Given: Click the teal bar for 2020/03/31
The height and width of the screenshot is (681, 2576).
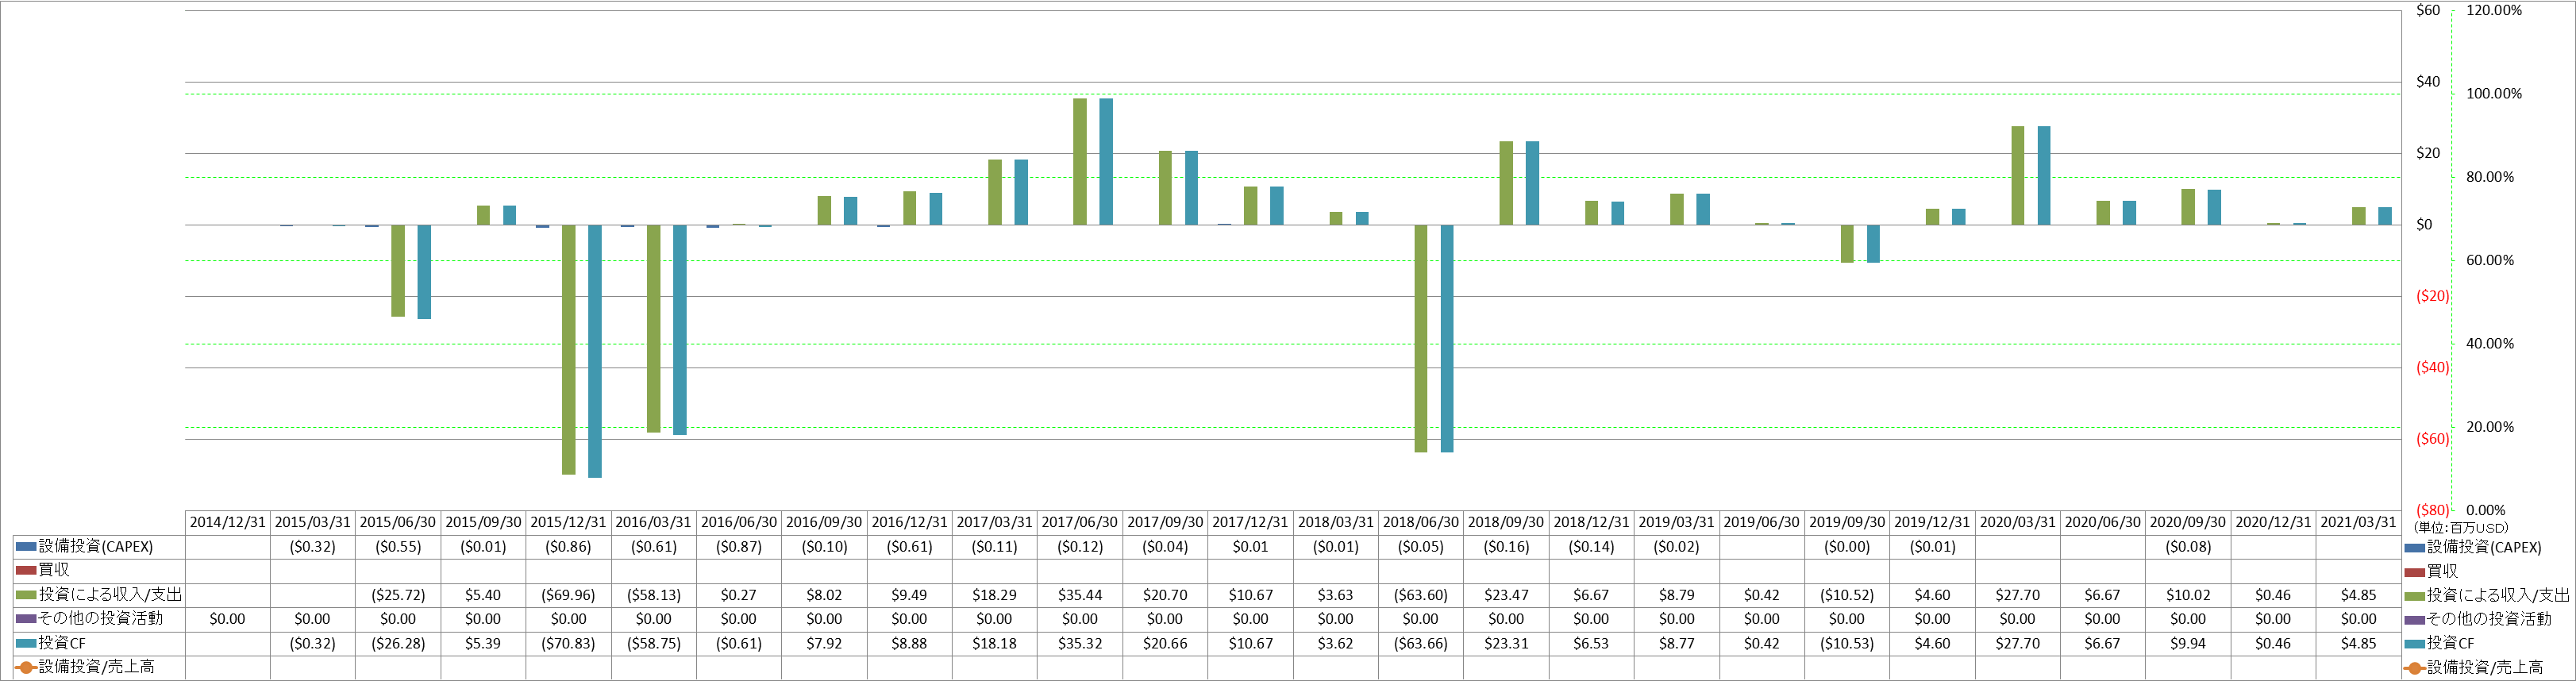Looking at the screenshot, I should tap(2044, 176).
